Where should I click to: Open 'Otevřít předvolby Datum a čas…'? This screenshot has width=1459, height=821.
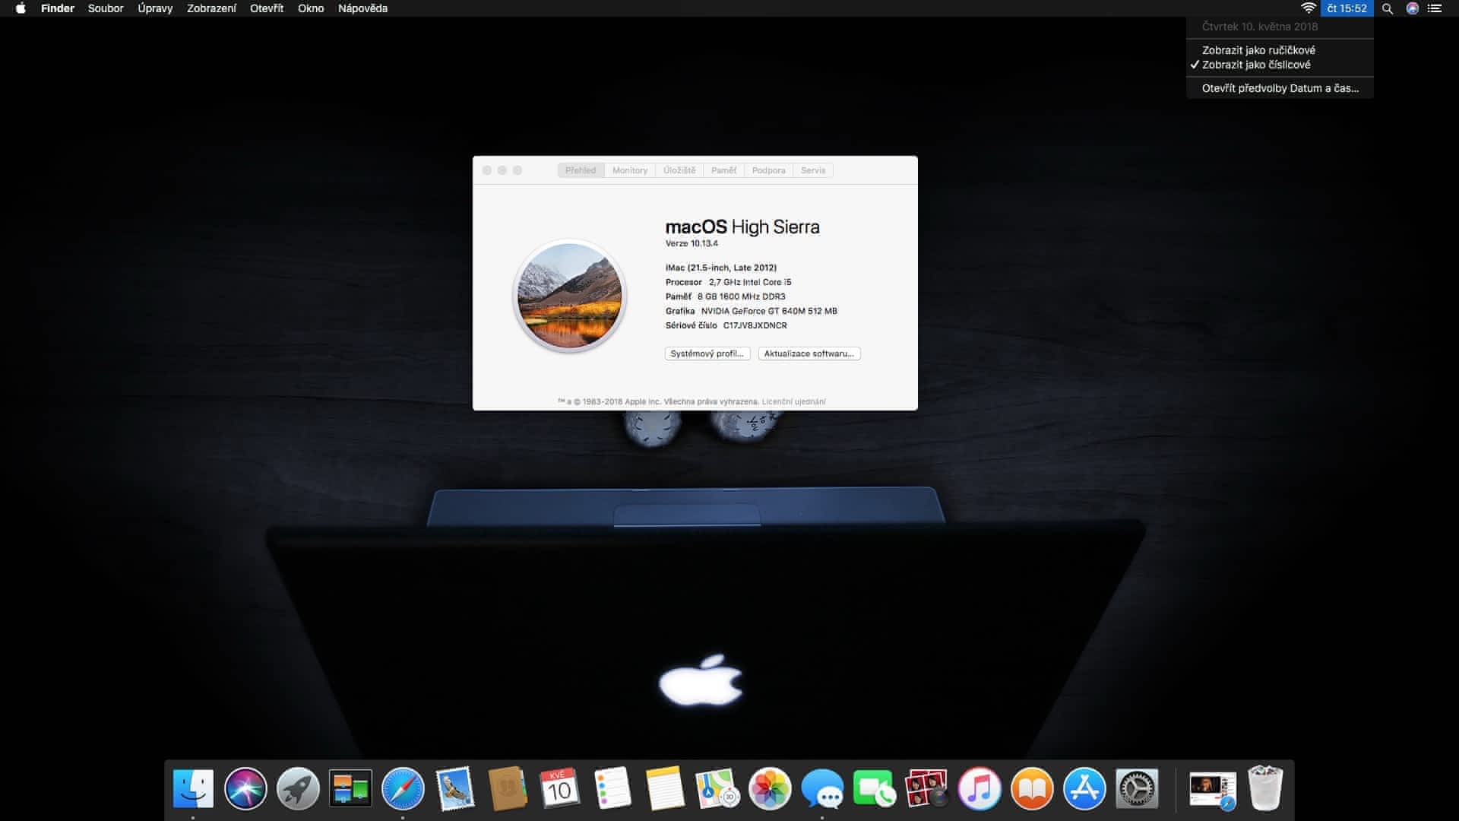pos(1280,88)
